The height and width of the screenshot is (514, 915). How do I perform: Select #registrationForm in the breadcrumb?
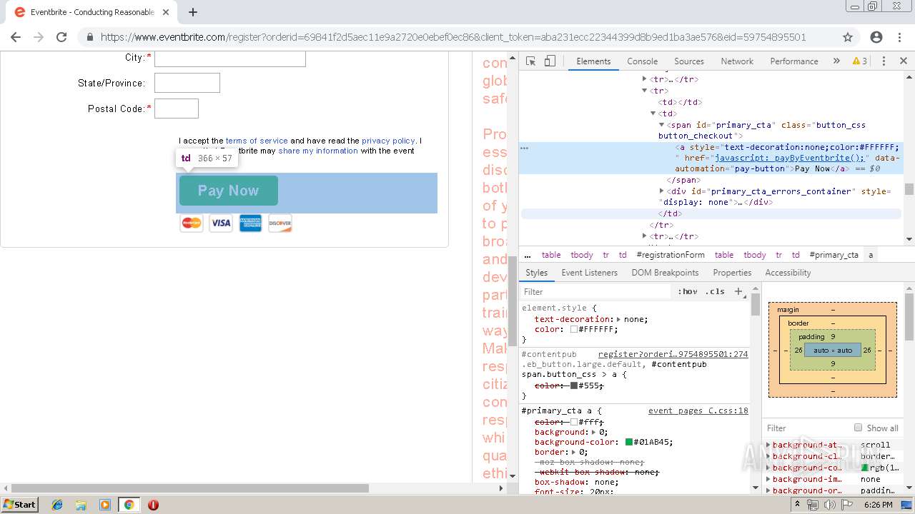click(671, 255)
